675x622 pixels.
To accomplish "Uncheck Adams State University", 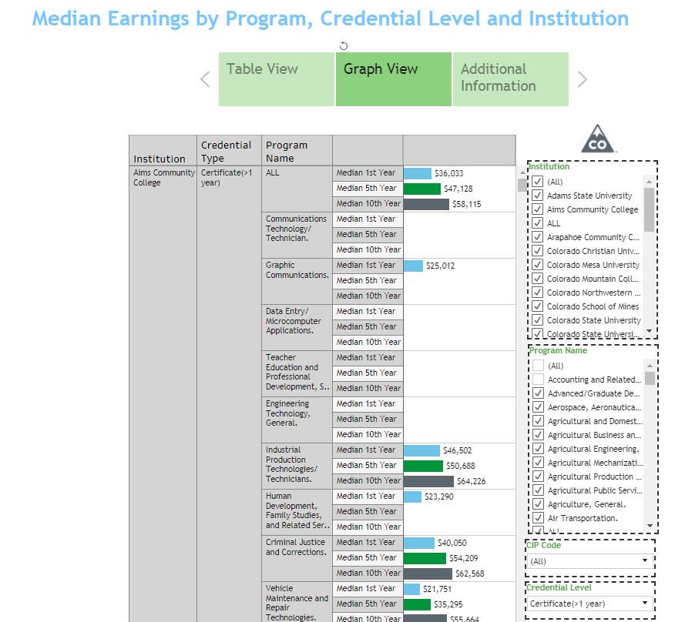I will point(537,196).
